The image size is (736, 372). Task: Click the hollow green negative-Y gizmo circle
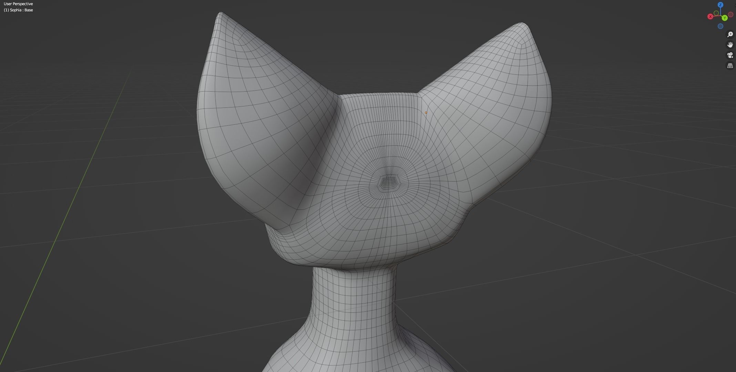pos(716,13)
